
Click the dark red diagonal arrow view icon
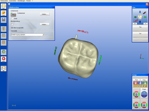(x=145, y=13)
